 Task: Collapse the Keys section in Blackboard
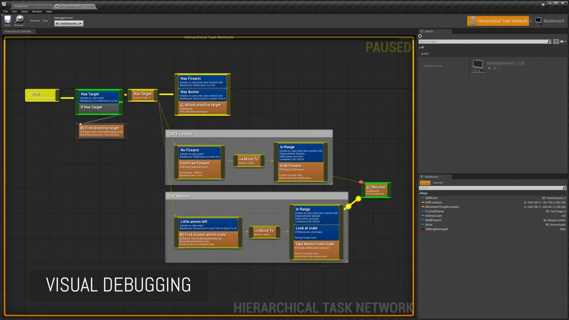420,193
